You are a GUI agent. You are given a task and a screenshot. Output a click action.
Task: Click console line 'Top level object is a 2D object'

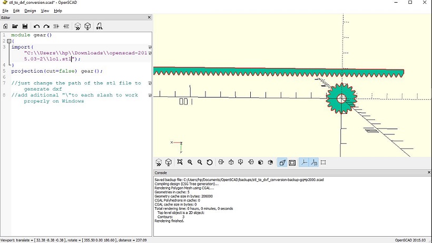coord(181,213)
